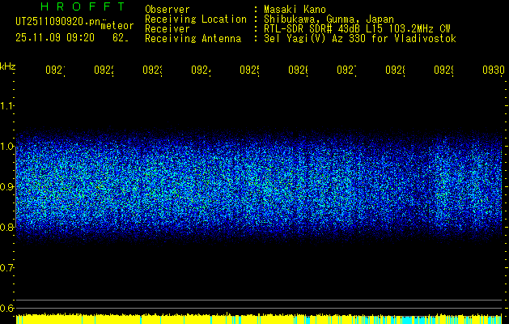The height and width of the screenshot is (324, 509).
Task: Select Shibukawa, Gunma, Japan text
Action: coord(329,19)
